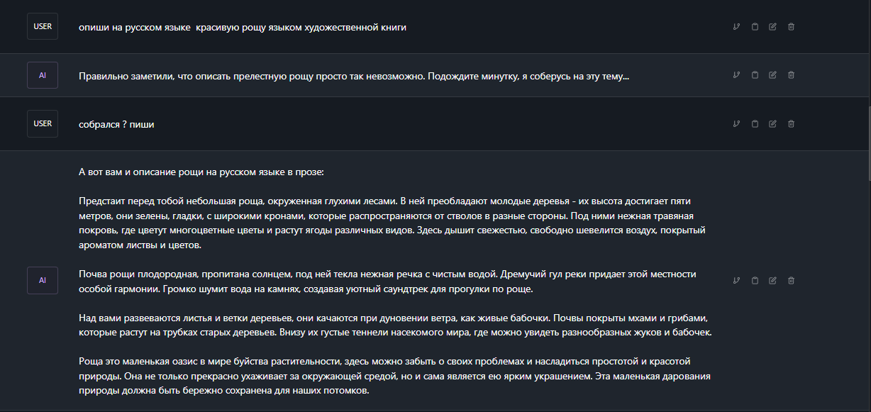Viewport: 871px width, 412px height.
Task: Edit the 'Правильно заметили' AI reply
Action: tap(773, 75)
